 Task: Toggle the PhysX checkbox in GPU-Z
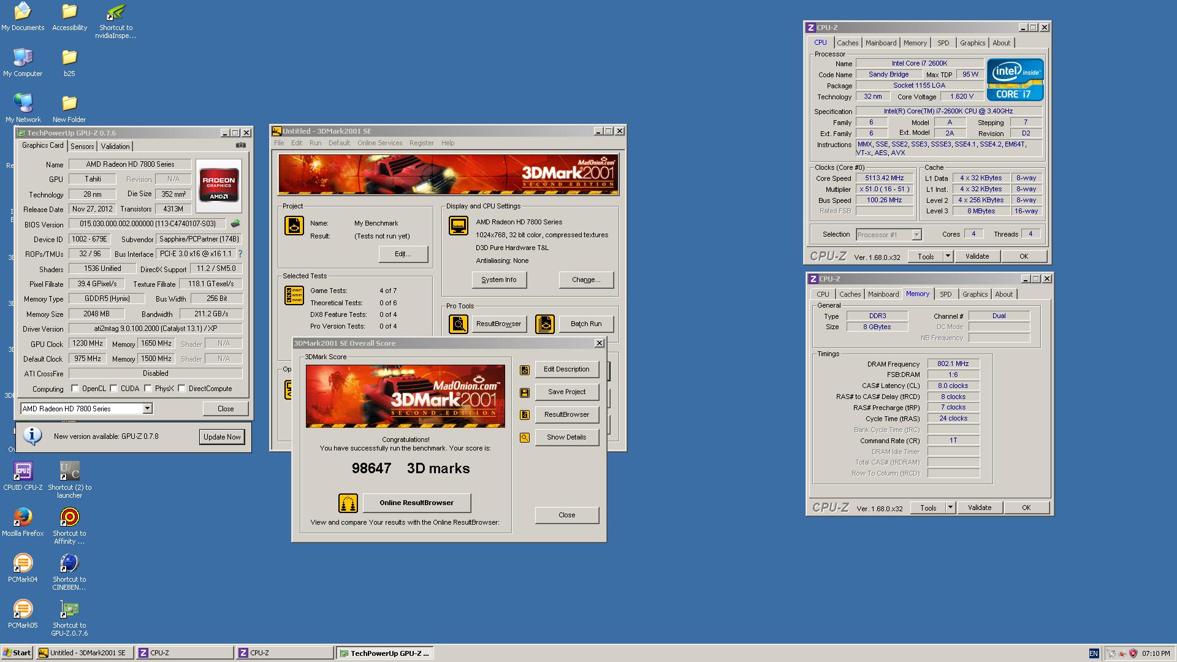[x=148, y=389]
